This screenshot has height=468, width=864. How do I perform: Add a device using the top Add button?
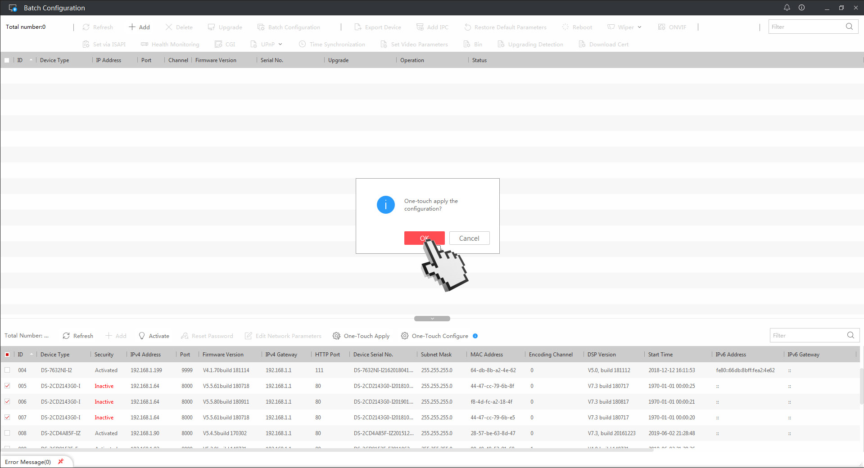139,27
